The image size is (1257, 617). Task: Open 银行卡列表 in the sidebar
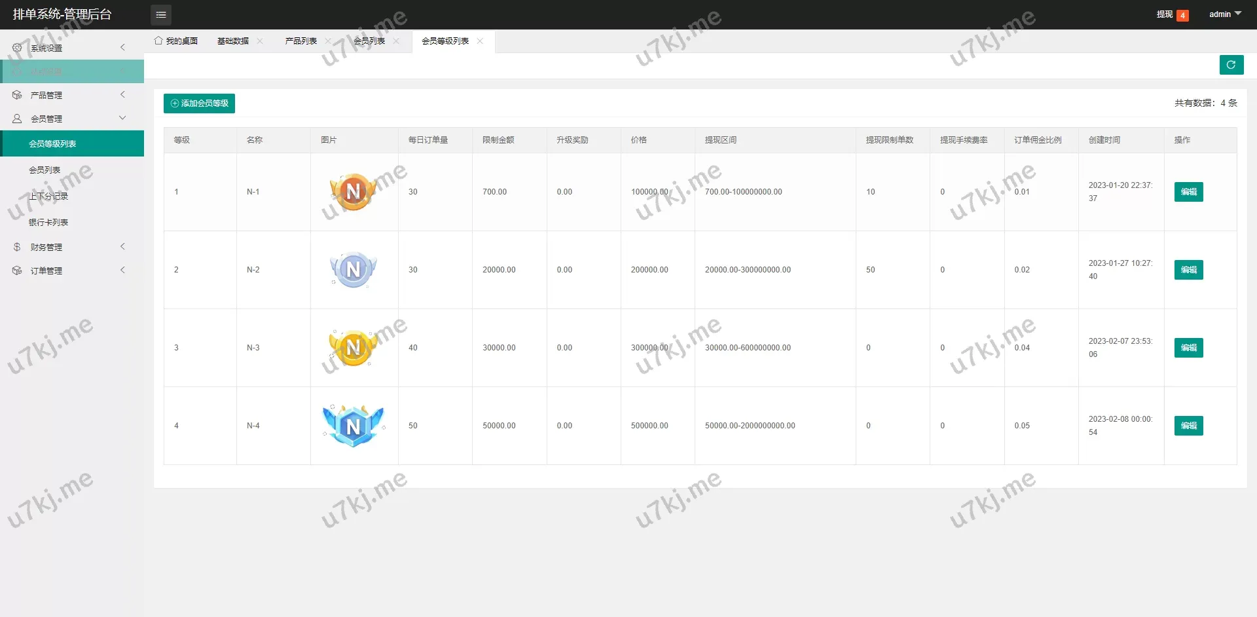click(48, 223)
